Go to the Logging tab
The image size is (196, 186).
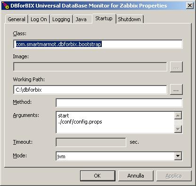point(61,19)
